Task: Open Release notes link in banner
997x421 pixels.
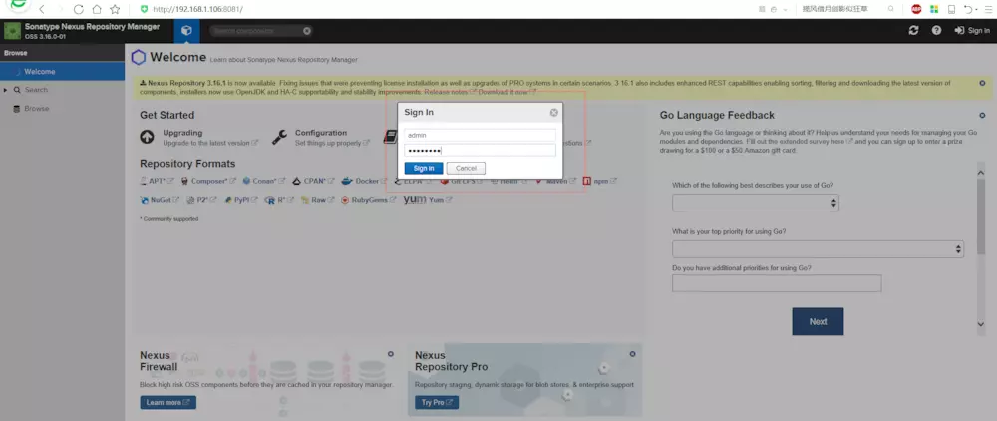Action: click(451, 92)
